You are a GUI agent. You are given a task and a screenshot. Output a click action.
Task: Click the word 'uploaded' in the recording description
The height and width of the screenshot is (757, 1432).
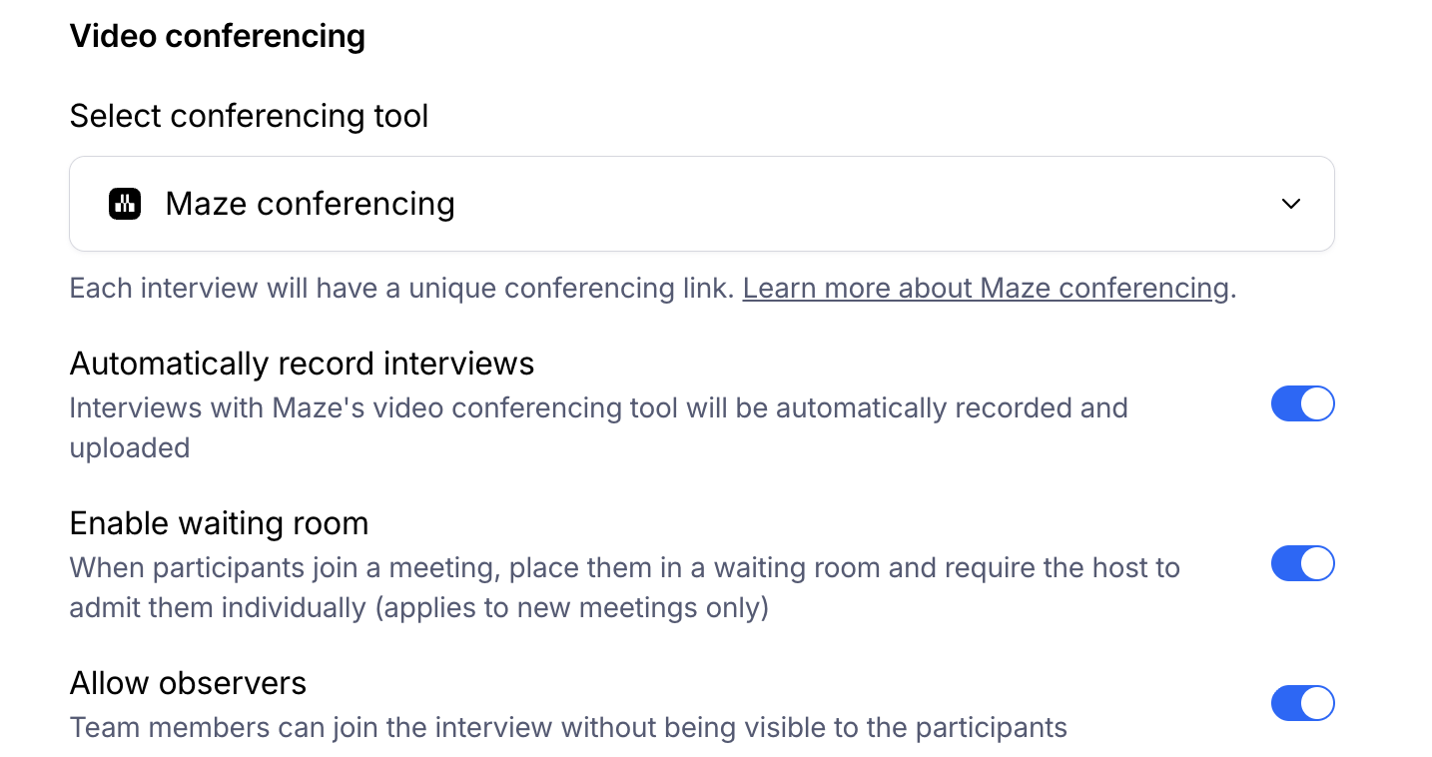(x=130, y=448)
